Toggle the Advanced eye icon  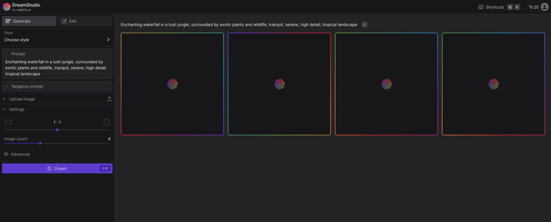tap(6, 154)
